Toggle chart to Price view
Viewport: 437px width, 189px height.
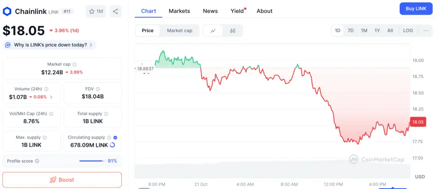pos(148,31)
